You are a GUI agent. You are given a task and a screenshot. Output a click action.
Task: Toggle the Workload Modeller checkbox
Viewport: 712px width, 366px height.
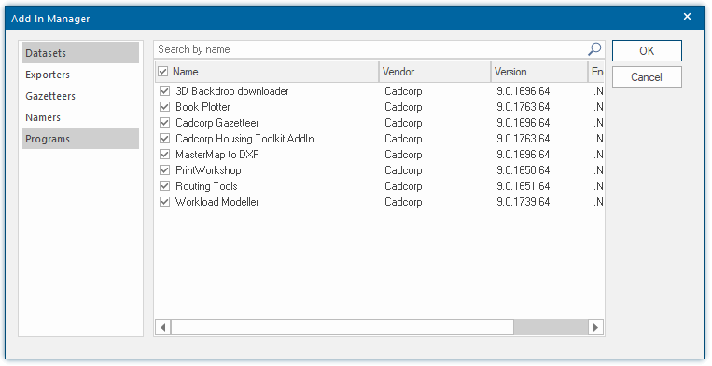[164, 202]
